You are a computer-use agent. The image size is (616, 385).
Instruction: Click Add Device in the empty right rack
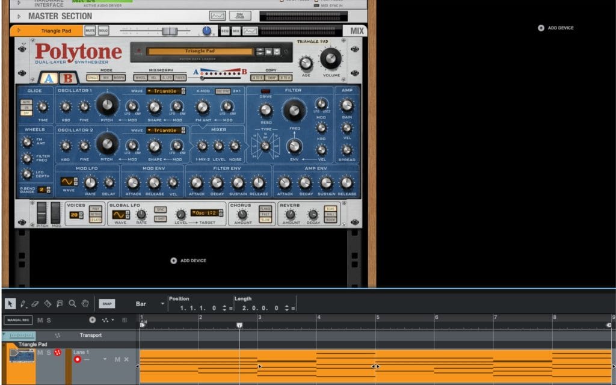tap(556, 28)
